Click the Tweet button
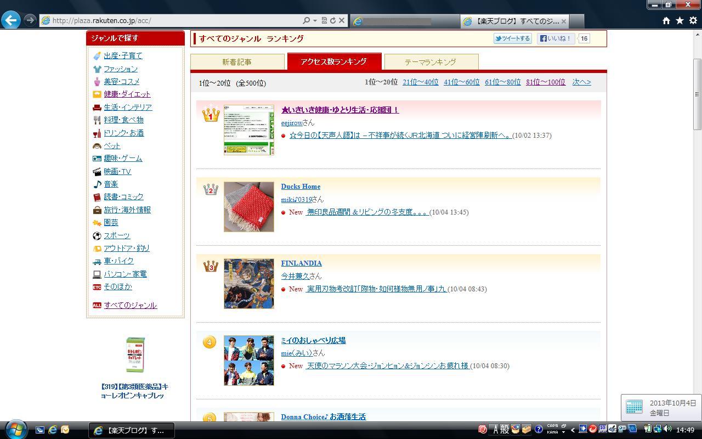The image size is (702, 439). pyautogui.click(x=512, y=38)
